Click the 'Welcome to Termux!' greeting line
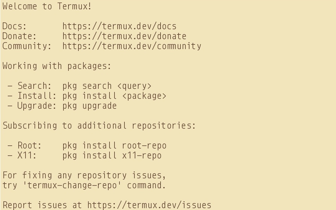This screenshot has height=210, width=336. click(47, 6)
